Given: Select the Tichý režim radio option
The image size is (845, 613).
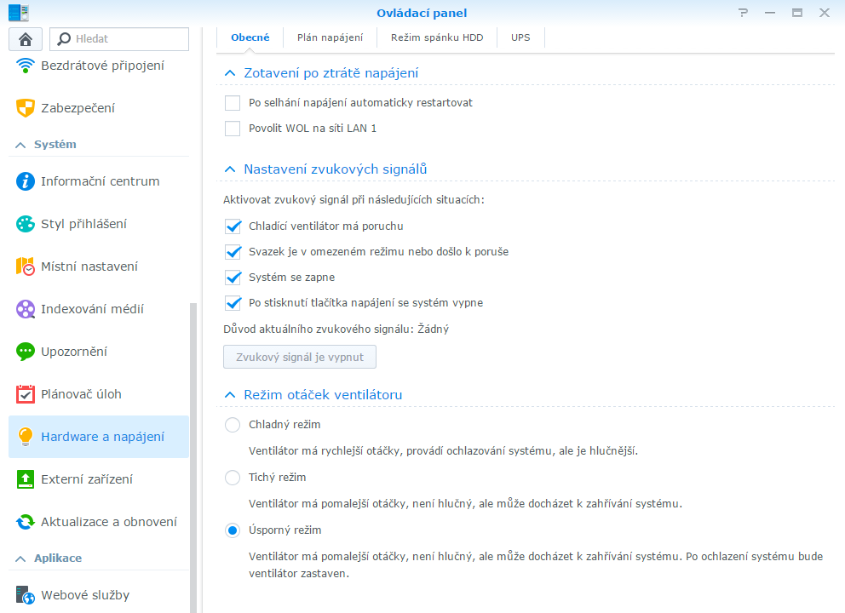Looking at the screenshot, I should [x=233, y=478].
